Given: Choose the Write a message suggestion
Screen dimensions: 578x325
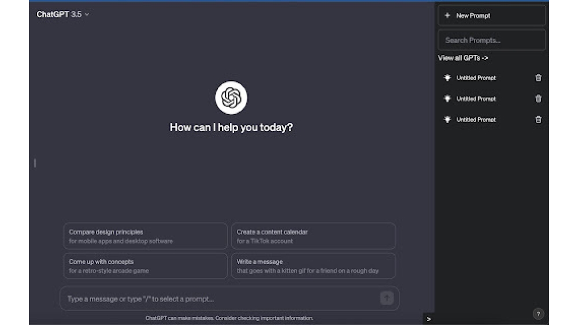Looking at the screenshot, I should (313, 266).
